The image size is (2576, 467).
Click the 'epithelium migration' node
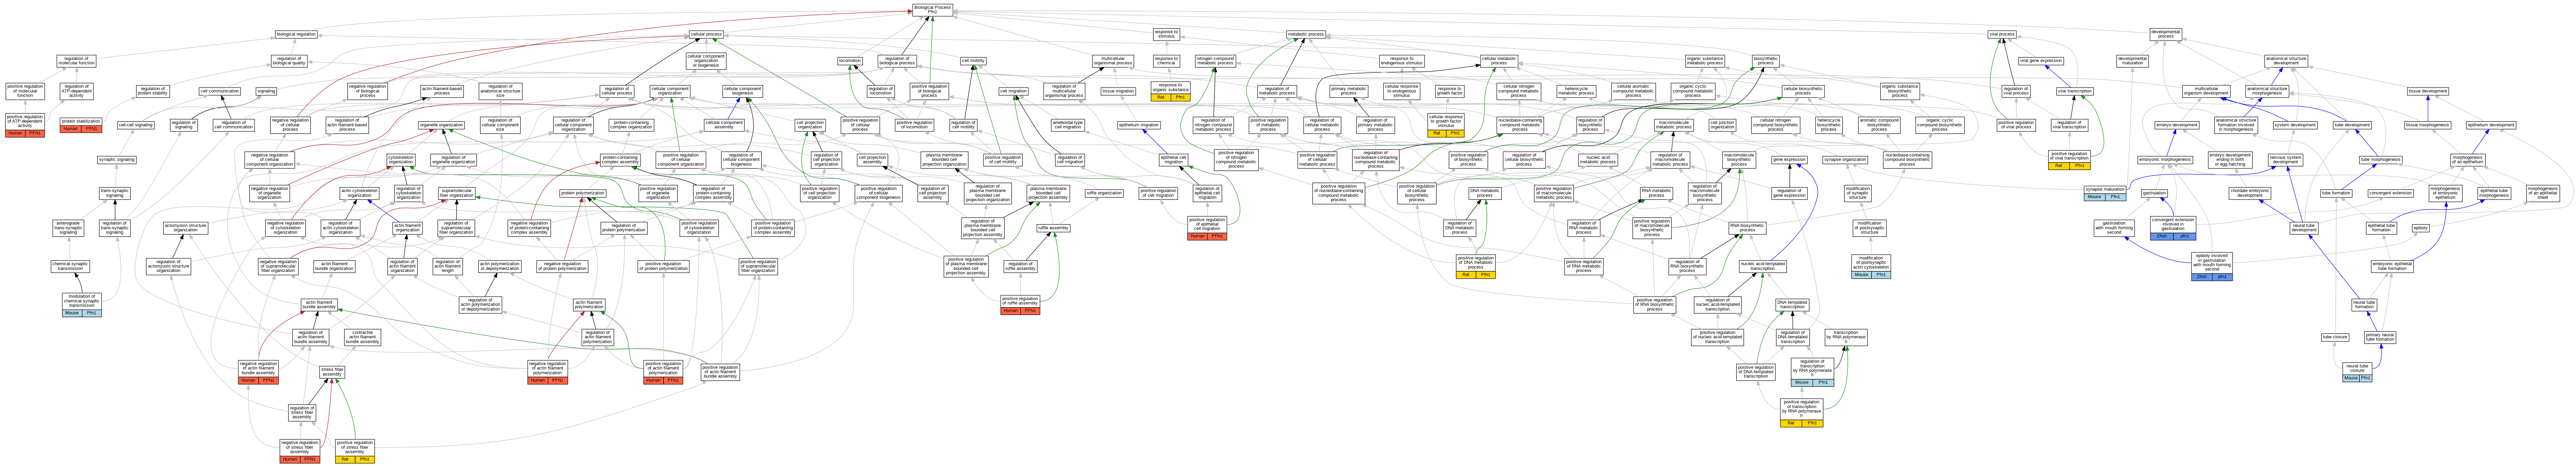point(1139,125)
